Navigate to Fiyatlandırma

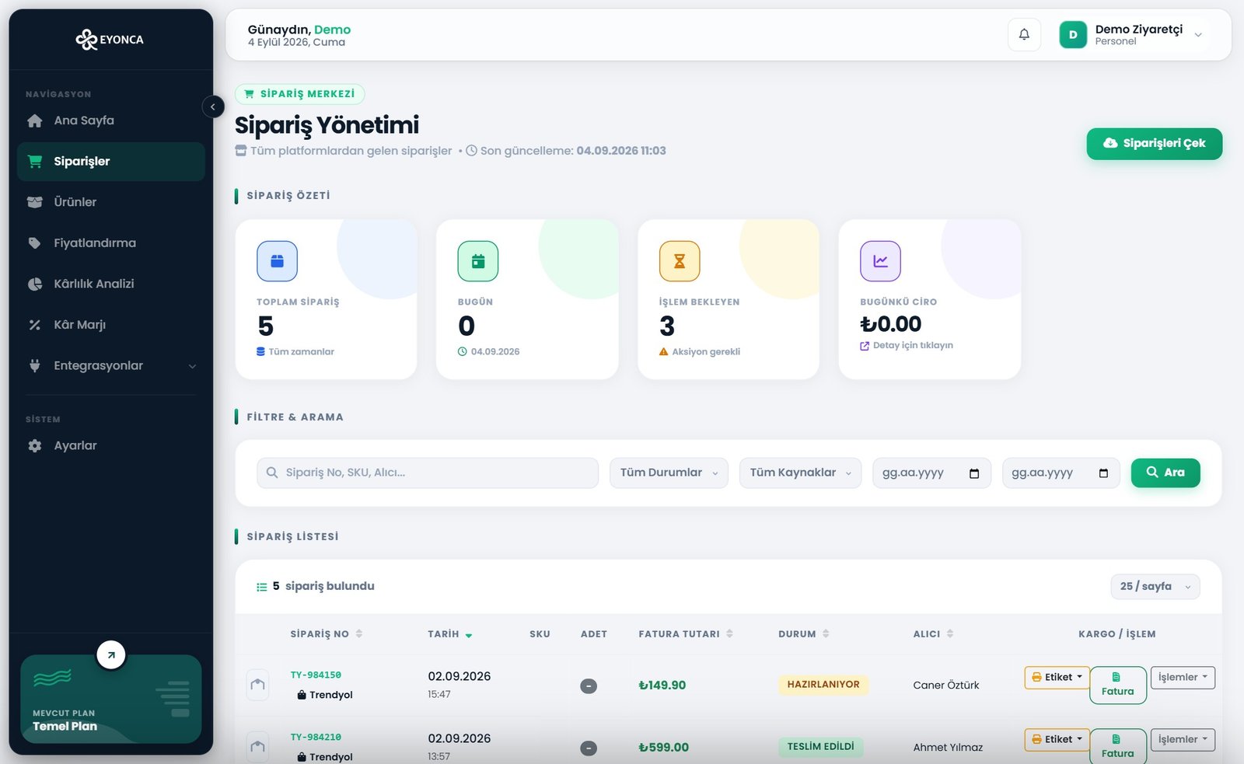pos(111,243)
